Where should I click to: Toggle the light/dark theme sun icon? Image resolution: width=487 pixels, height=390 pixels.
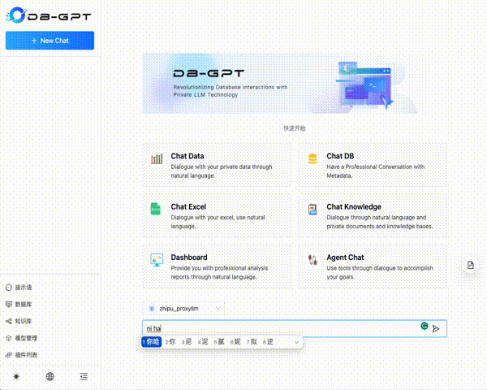coord(16,377)
